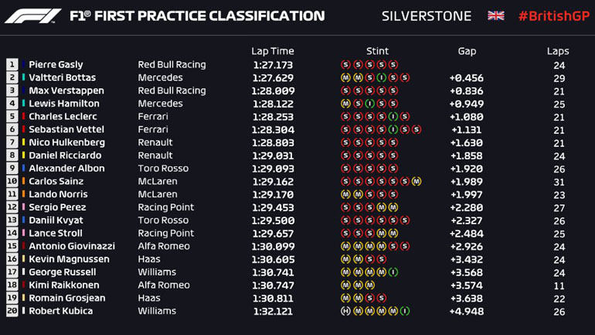Click the medium tyre ending Sainz's stint
The image size is (595, 335).
click(x=416, y=182)
